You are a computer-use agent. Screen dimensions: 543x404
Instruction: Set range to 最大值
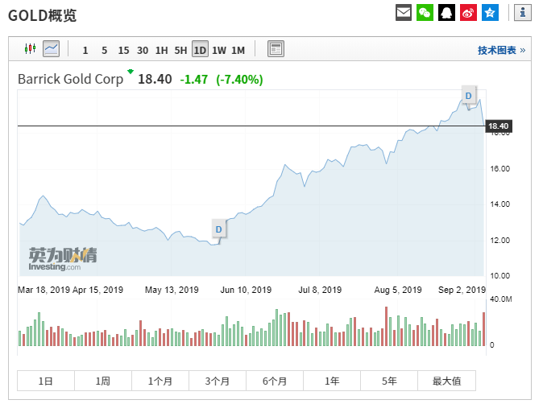coord(447,381)
